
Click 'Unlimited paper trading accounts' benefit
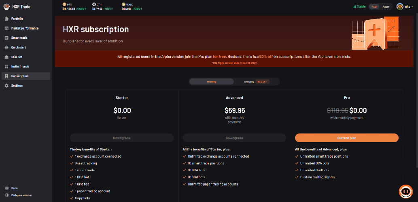pos(213,184)
